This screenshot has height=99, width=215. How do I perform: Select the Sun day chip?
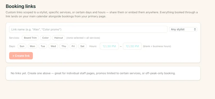coord(22,46)
